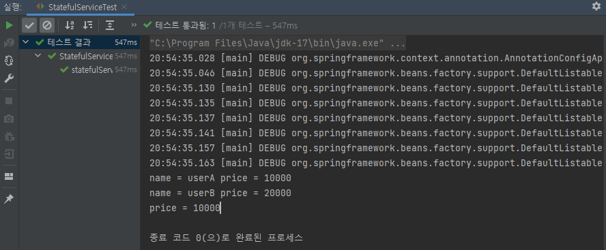This screenshot has width=606, height=250.
Task: Open wrench run configuration settings icon
Action: [9, 79]
